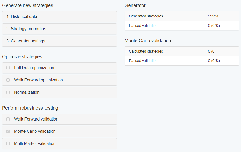Enable the Walk Forward validation checkbox
The width and height of the screenshot is (241, 152).
[8, 119]
